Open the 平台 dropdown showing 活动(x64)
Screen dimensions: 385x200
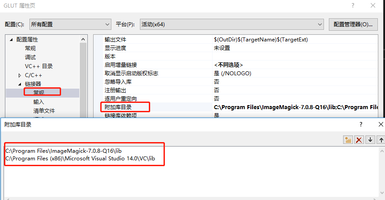232,24
